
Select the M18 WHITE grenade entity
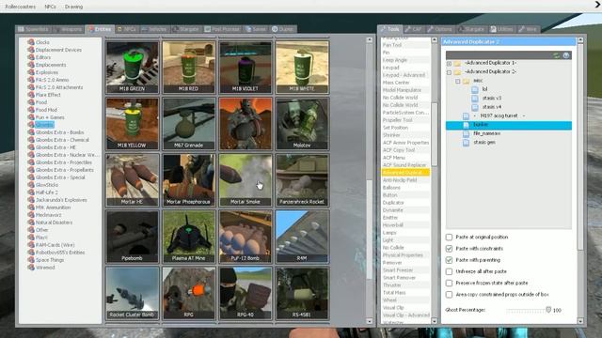pos(302,68)
